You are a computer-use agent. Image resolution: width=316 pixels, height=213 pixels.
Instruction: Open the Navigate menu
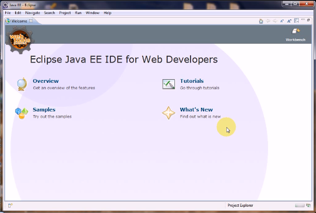coord(32,12)
